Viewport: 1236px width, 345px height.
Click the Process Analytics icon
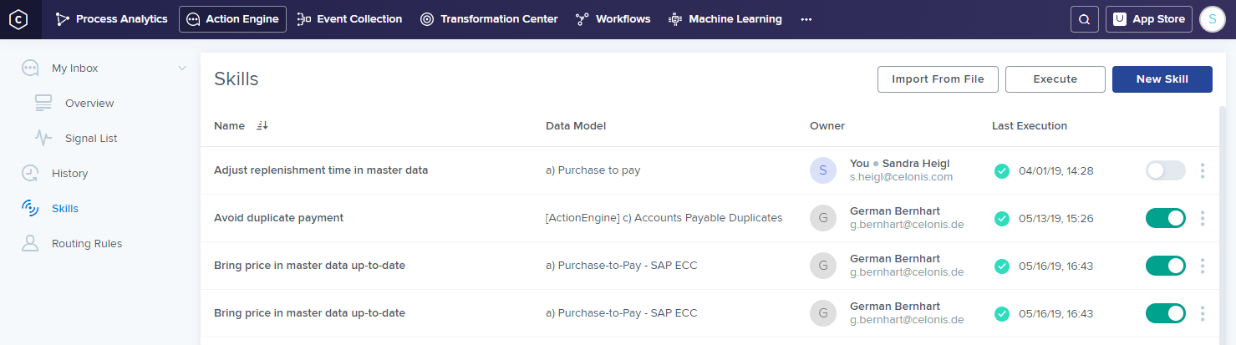pos(63,19)
